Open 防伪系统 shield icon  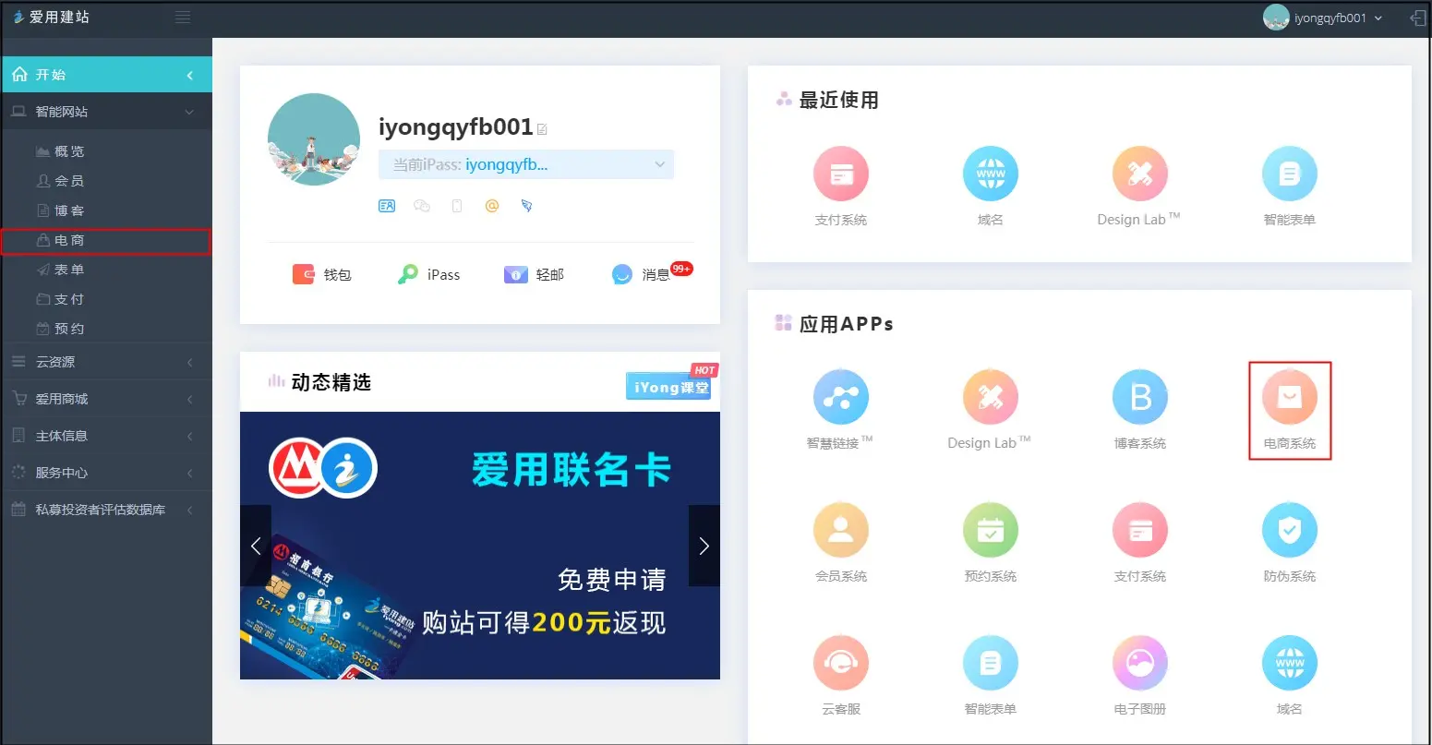pos(1289,531)
